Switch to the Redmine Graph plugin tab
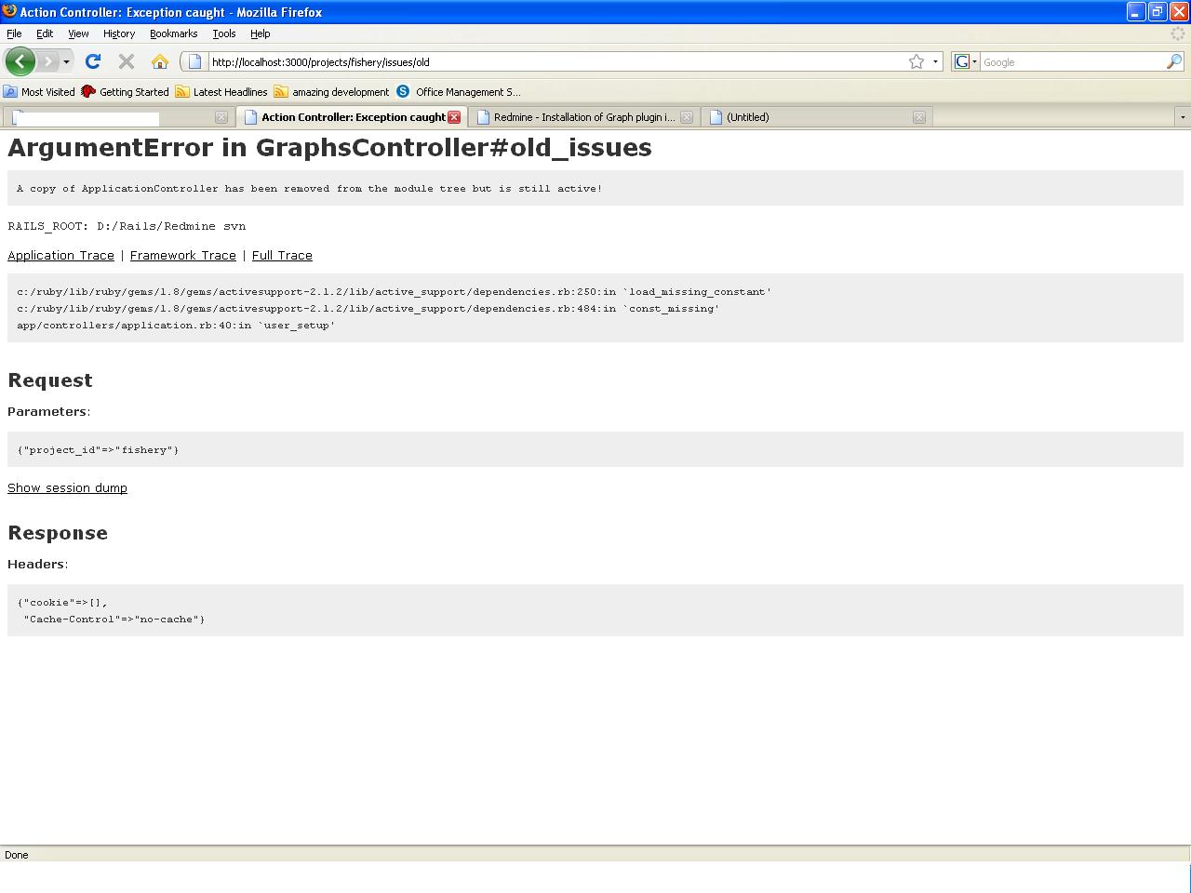The width and height of the screenshot is (1191, 893). [583, 117]
